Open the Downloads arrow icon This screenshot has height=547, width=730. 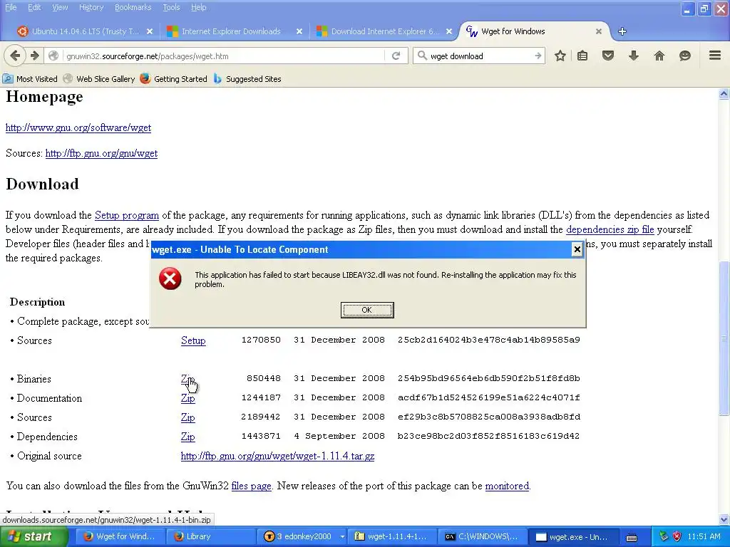coord(634,56)
